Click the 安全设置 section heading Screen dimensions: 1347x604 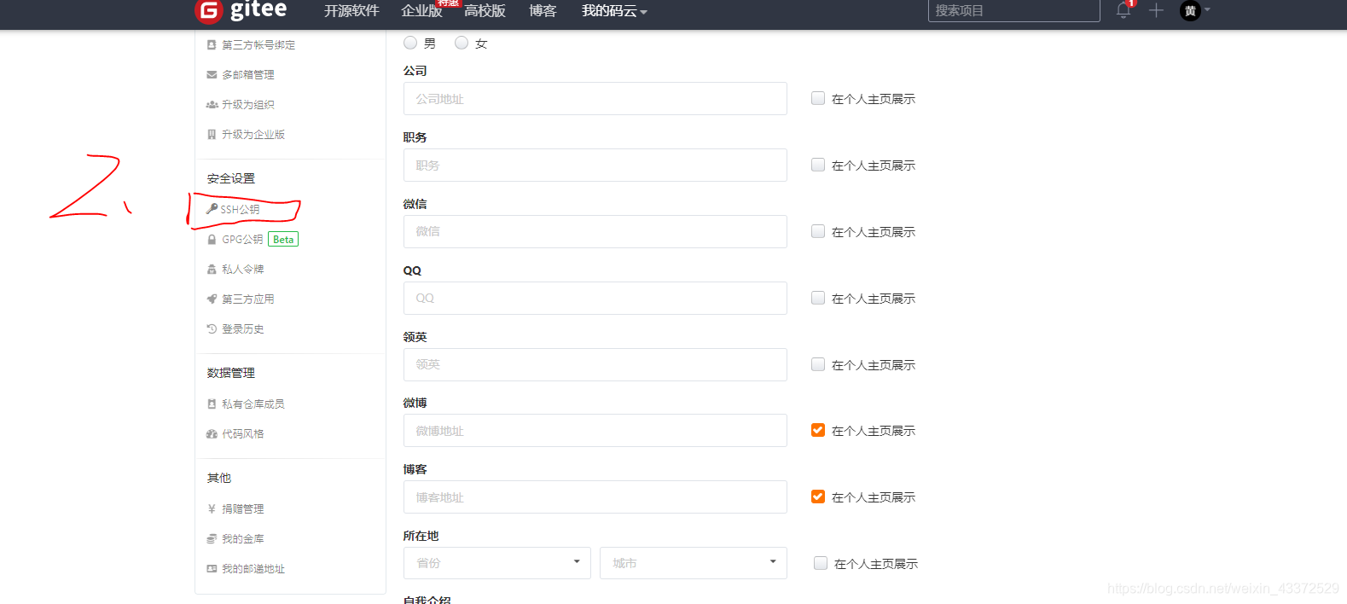tap(231, 178)
